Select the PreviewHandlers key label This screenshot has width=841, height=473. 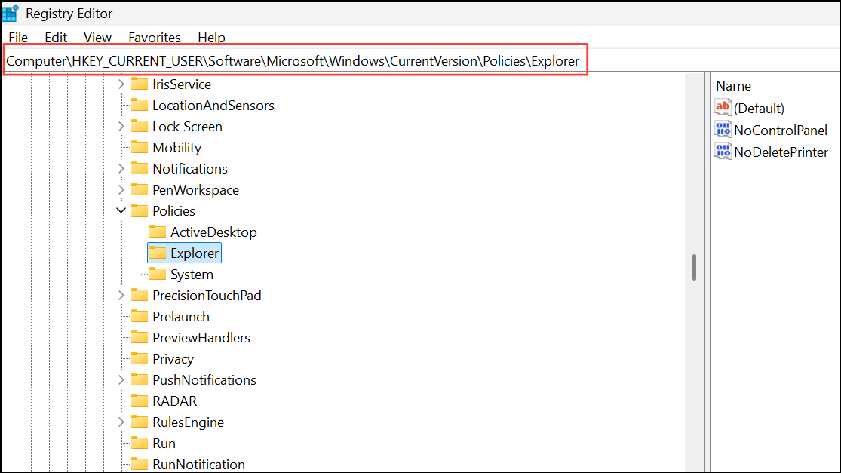(x=201, y=338)
